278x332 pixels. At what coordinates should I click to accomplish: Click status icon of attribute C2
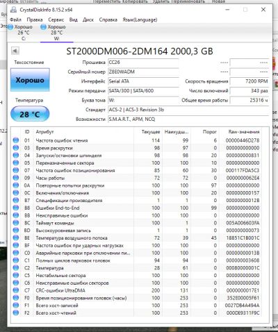pyautogui.click(x=16, y=268)
